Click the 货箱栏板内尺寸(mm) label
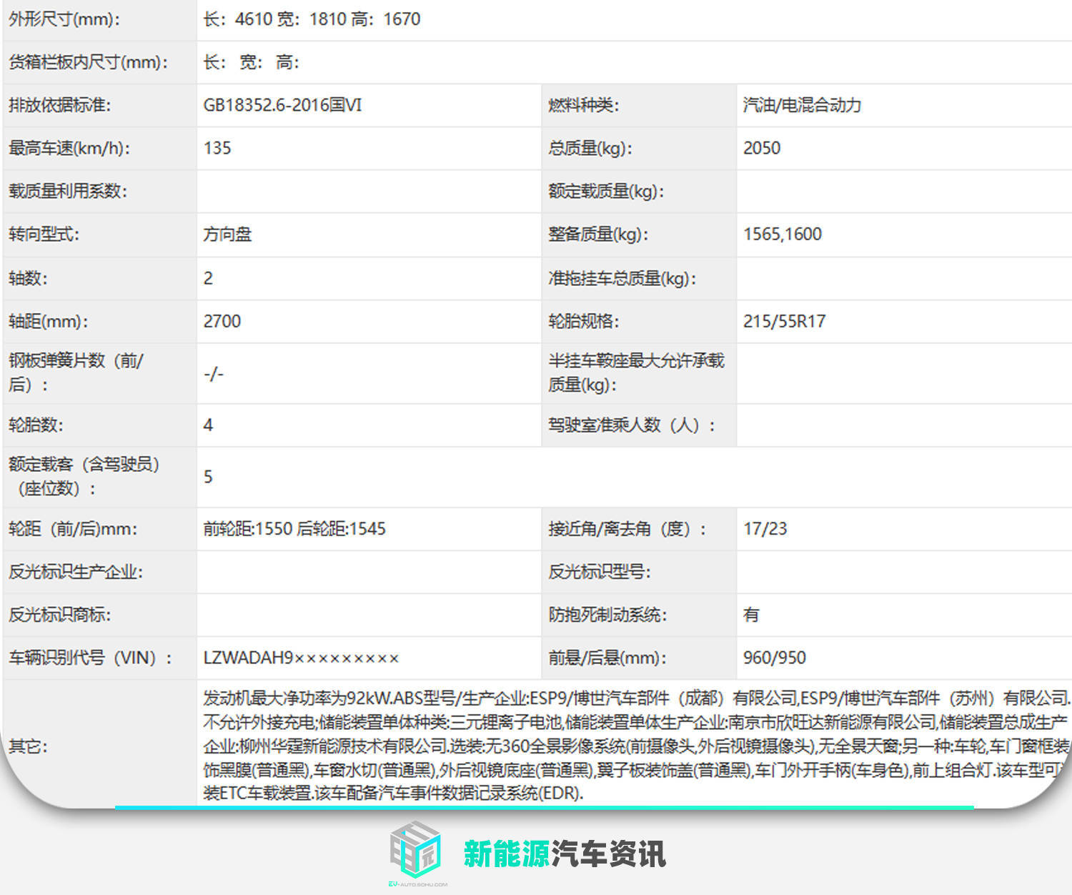The width and height of the screenshot is (1072, 895). coord(89,62)
